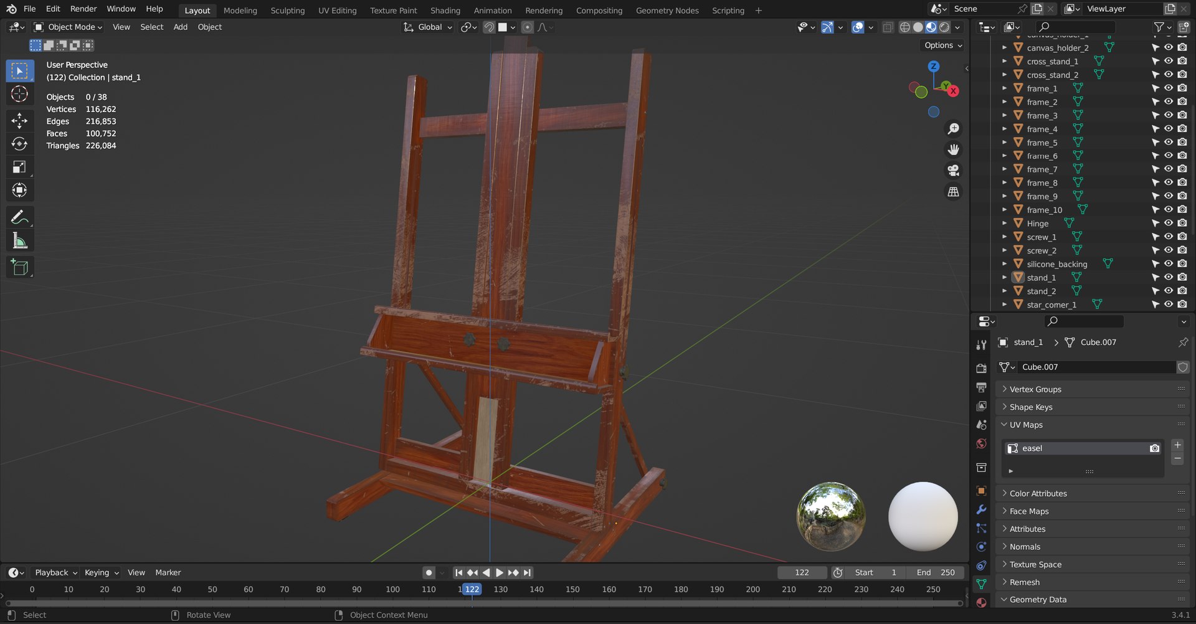Switch to wireframe viewport shading
Viewport: 1196px width, 624px height.
click(904, 27)
